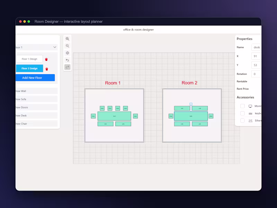Choose the Draw Wall tool

(x=36, y=91)
